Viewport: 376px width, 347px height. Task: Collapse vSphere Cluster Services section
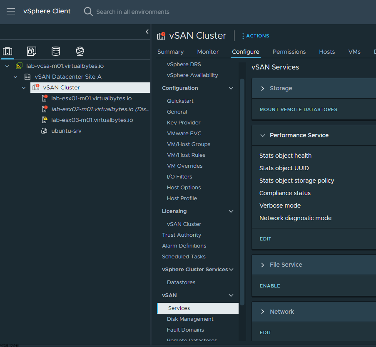coord(231,269)
